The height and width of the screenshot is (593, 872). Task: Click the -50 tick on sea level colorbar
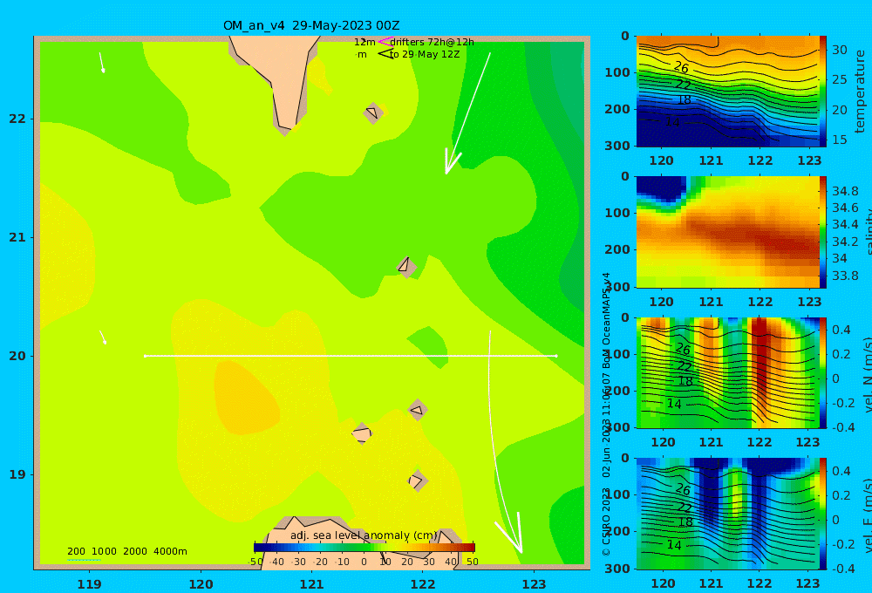(255, 562)
